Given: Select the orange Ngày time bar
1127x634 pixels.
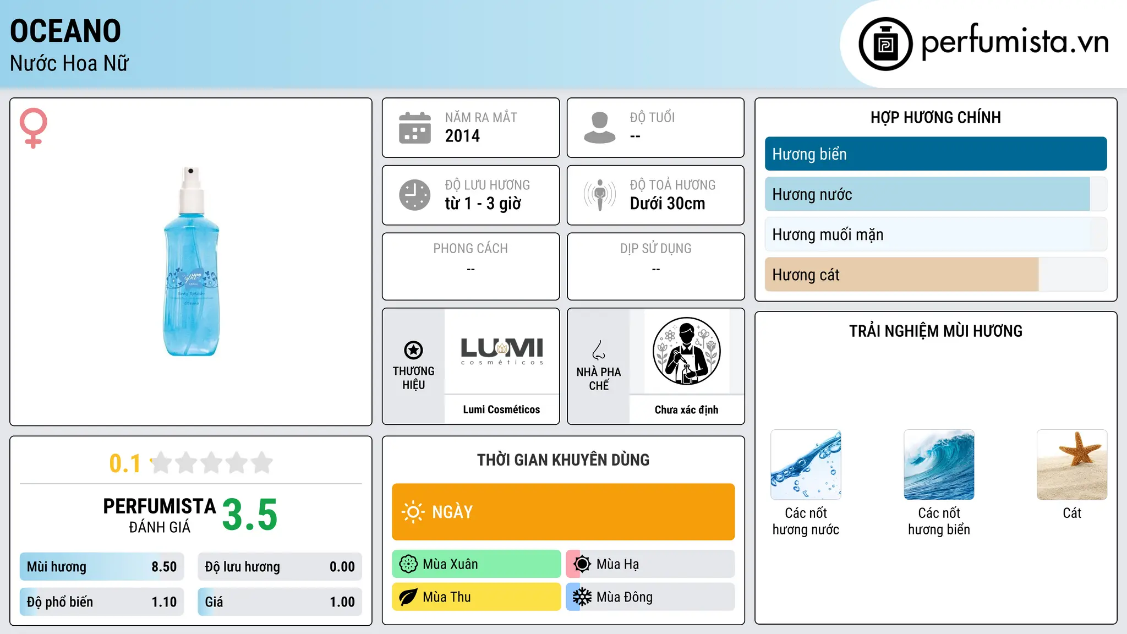Looking at the screenshot, I should (x=563, y=512).
